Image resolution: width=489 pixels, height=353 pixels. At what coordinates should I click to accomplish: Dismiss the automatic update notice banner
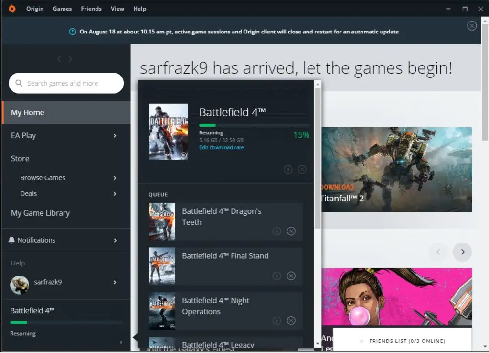pyautogui.click(x=471, y=26)
